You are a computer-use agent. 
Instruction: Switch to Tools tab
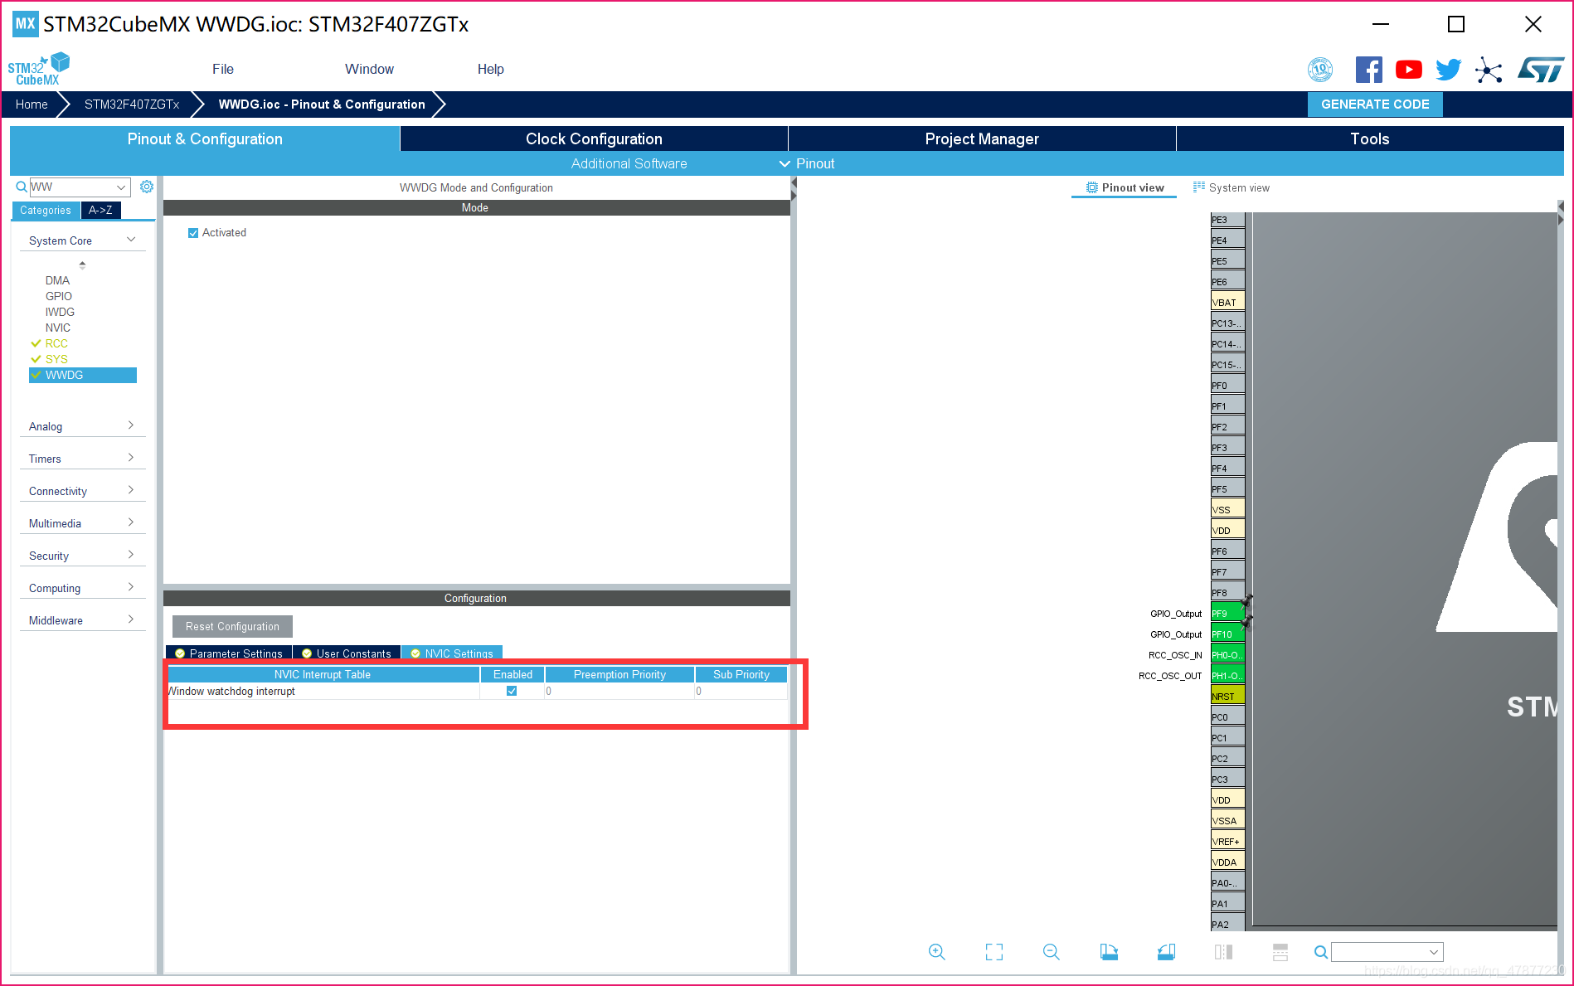pos(1370,138)
